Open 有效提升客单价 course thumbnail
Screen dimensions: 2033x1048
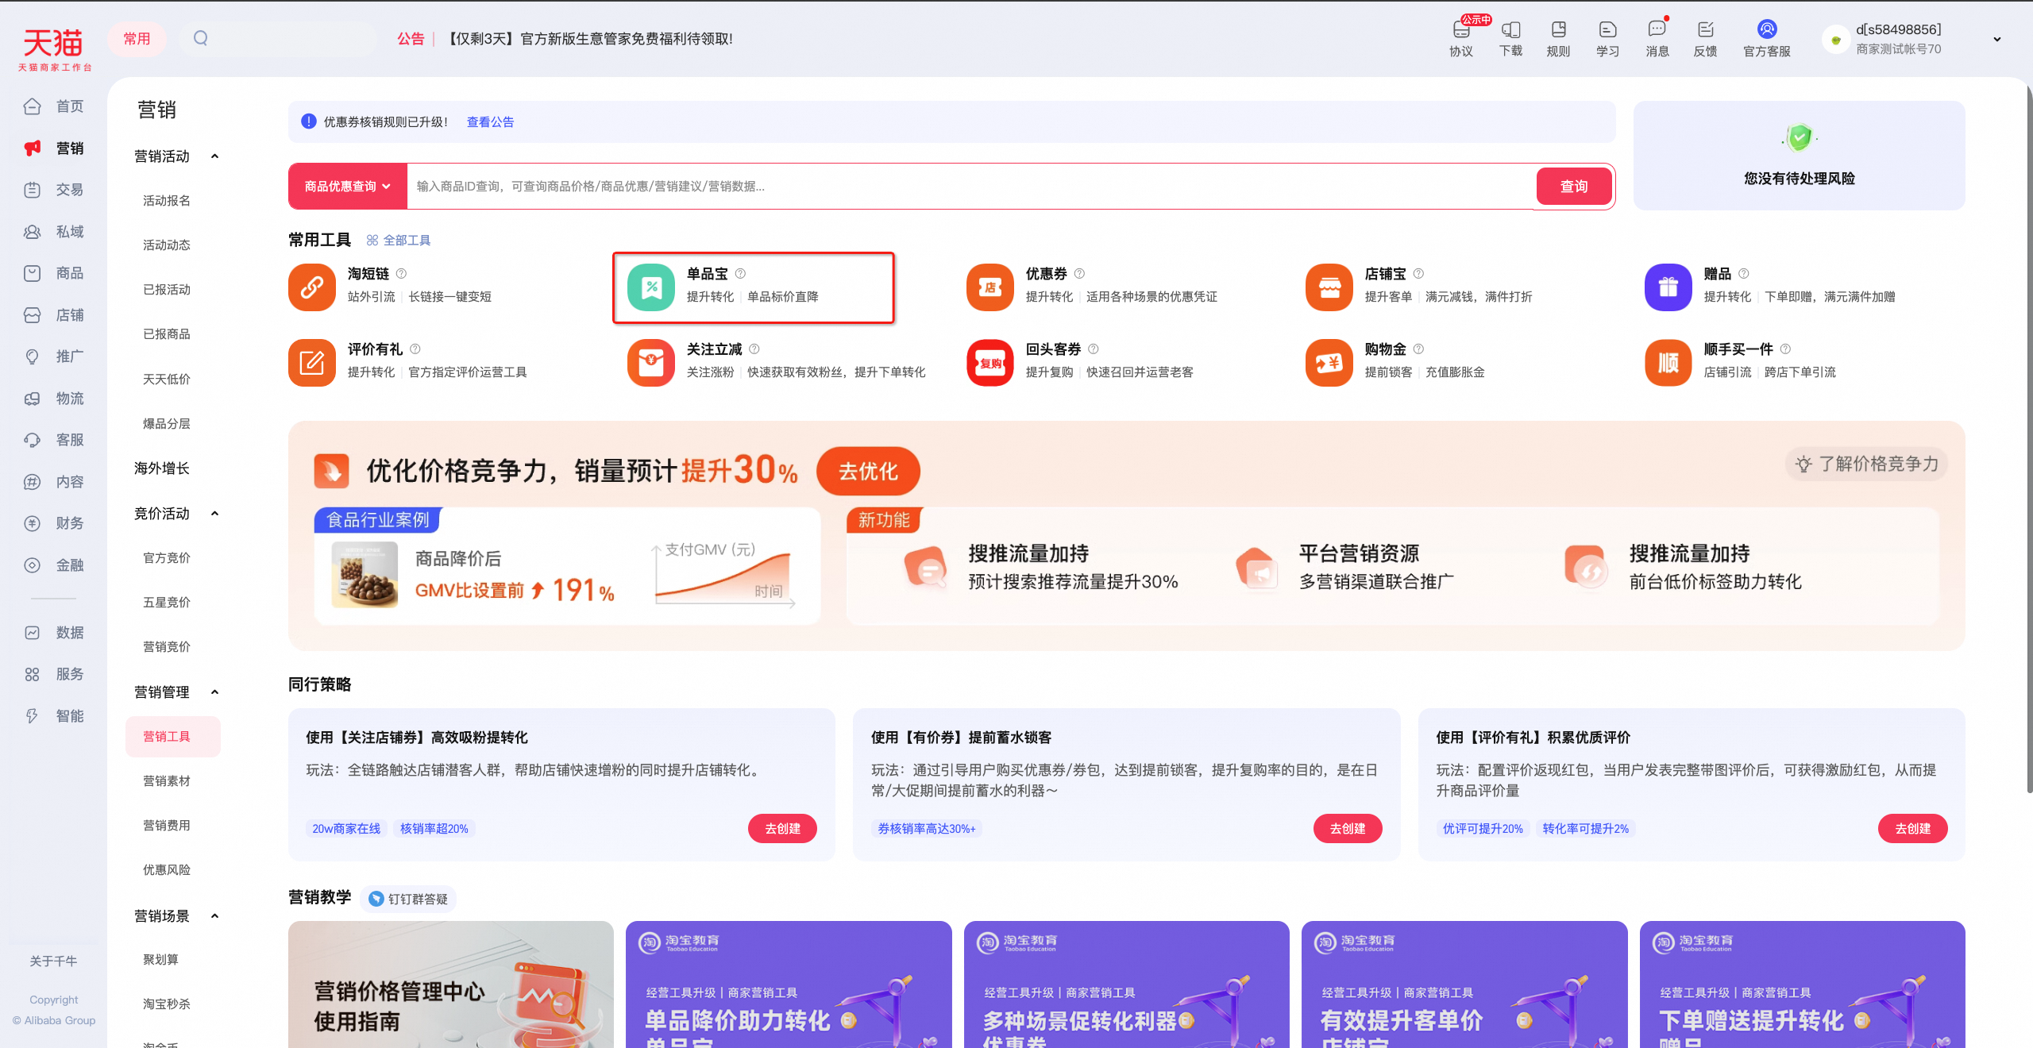coord(1464,984)
